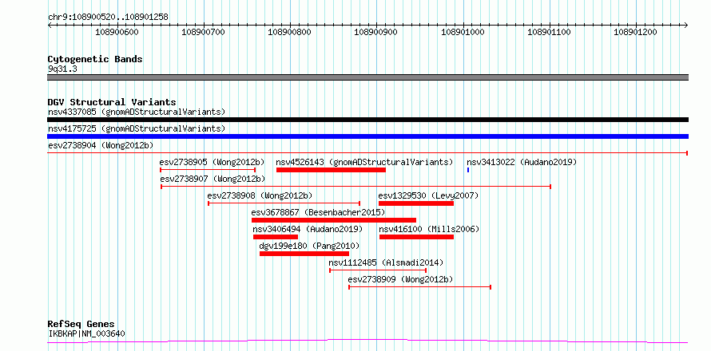Open the nsv1112485 (Alsmadi2014) label
Screen dimensions: 711x351
coord(387,262)
